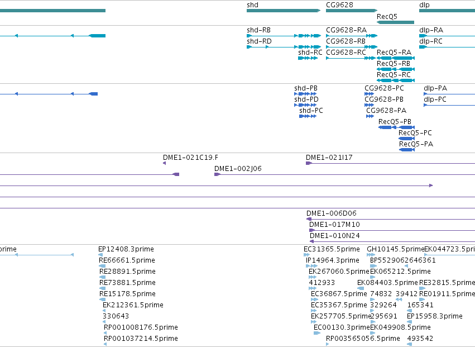Select EST RE28891.5prime
Viewport: 475px width, 347px height.
pyautogui.click(x=102, y=277)
